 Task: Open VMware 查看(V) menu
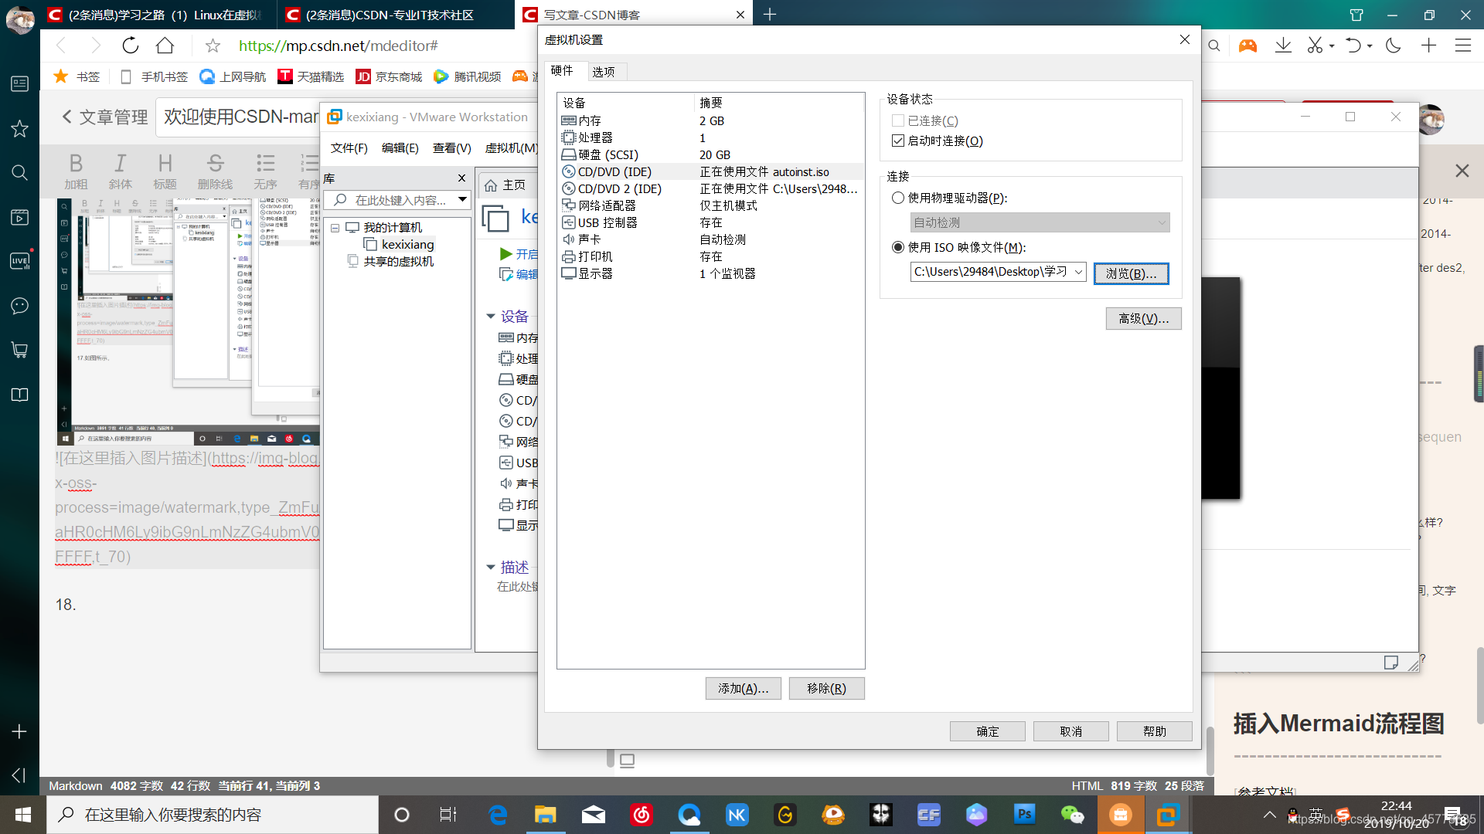[451, 148]
